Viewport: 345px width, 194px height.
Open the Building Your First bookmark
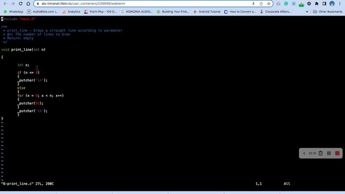pos(172,12)
